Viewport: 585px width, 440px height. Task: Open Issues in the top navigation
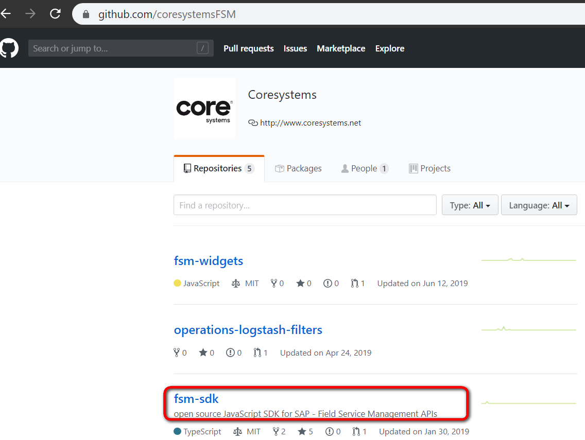click(295, 48)
